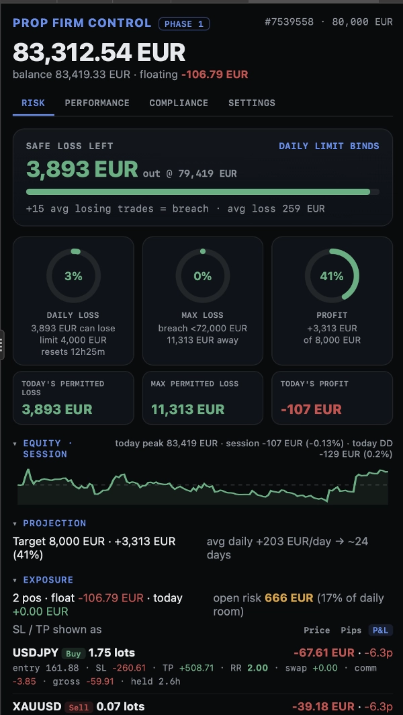Click the Buy badge on USDJPY
Image resolution: width=403 pixels, height=715 pixels.
coord(73,653)
